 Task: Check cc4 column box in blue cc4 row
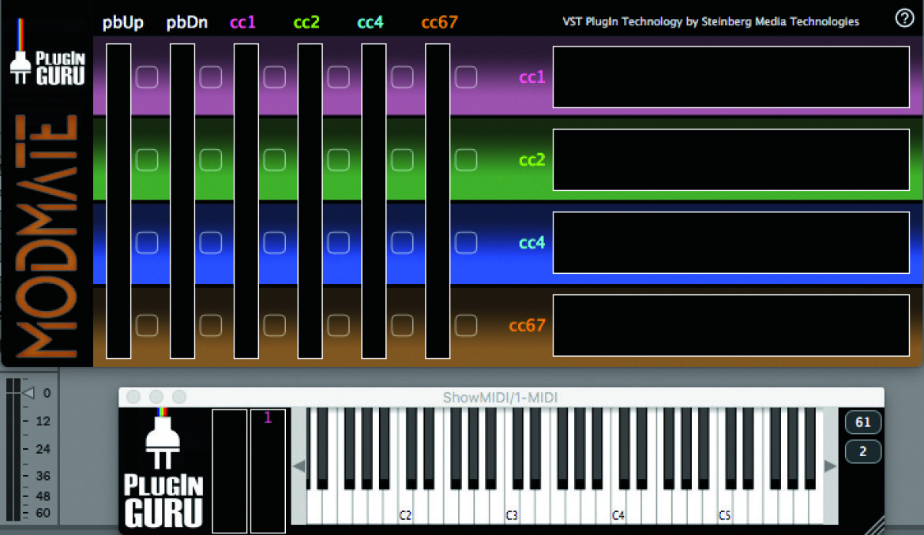point(403,242)
